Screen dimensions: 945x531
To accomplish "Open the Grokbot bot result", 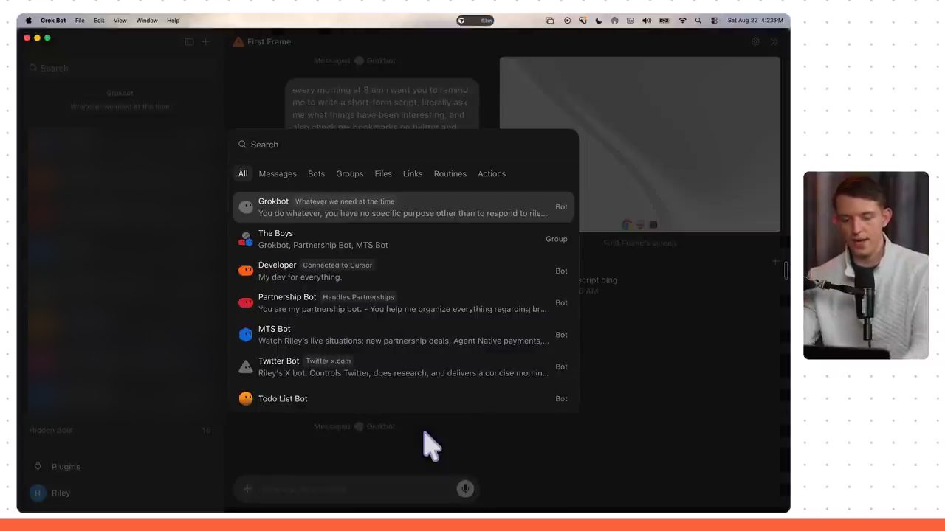I will point(403,207).
